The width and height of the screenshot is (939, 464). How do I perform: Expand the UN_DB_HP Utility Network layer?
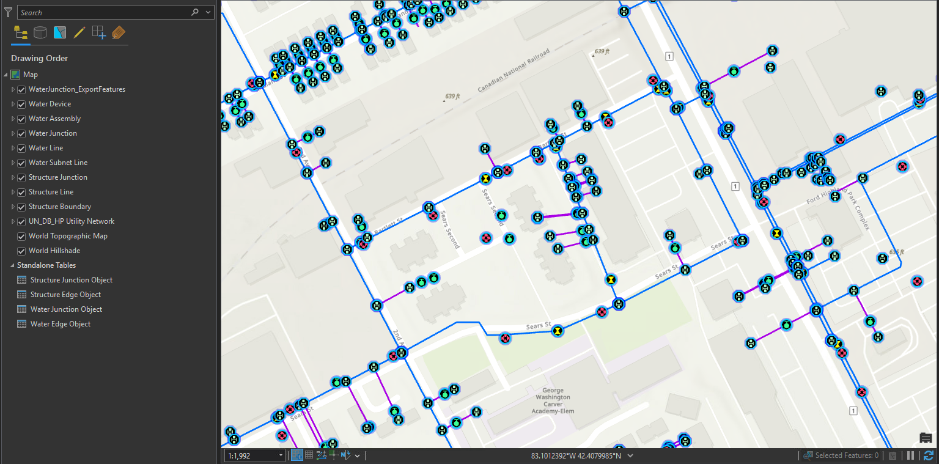click(13, 221)
